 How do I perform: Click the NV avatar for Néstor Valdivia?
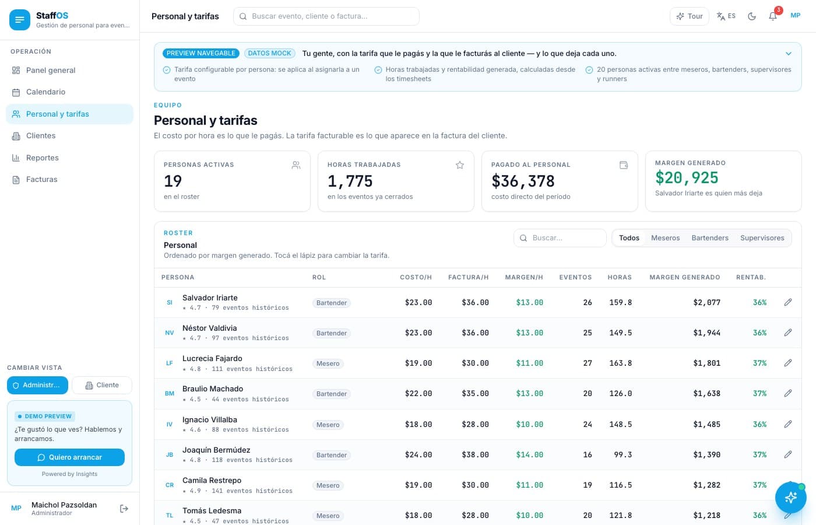(170, 332)
